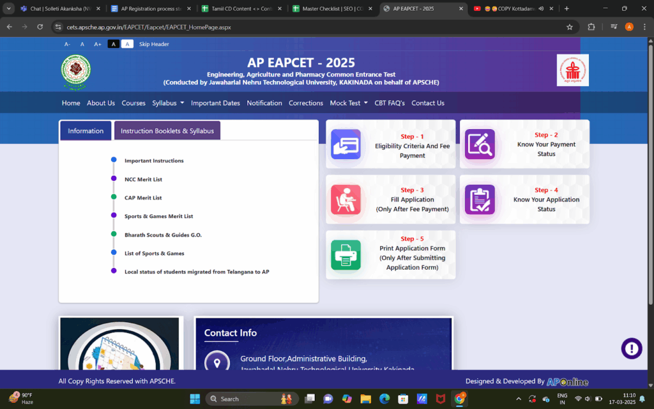
Task: Click the round exclamation alert button
Action: (x=632, y=348)
